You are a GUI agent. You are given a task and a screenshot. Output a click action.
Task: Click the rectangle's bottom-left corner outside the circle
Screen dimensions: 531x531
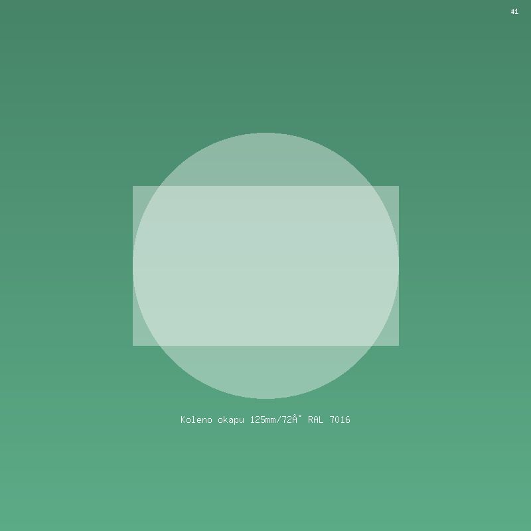click(138, 340)
